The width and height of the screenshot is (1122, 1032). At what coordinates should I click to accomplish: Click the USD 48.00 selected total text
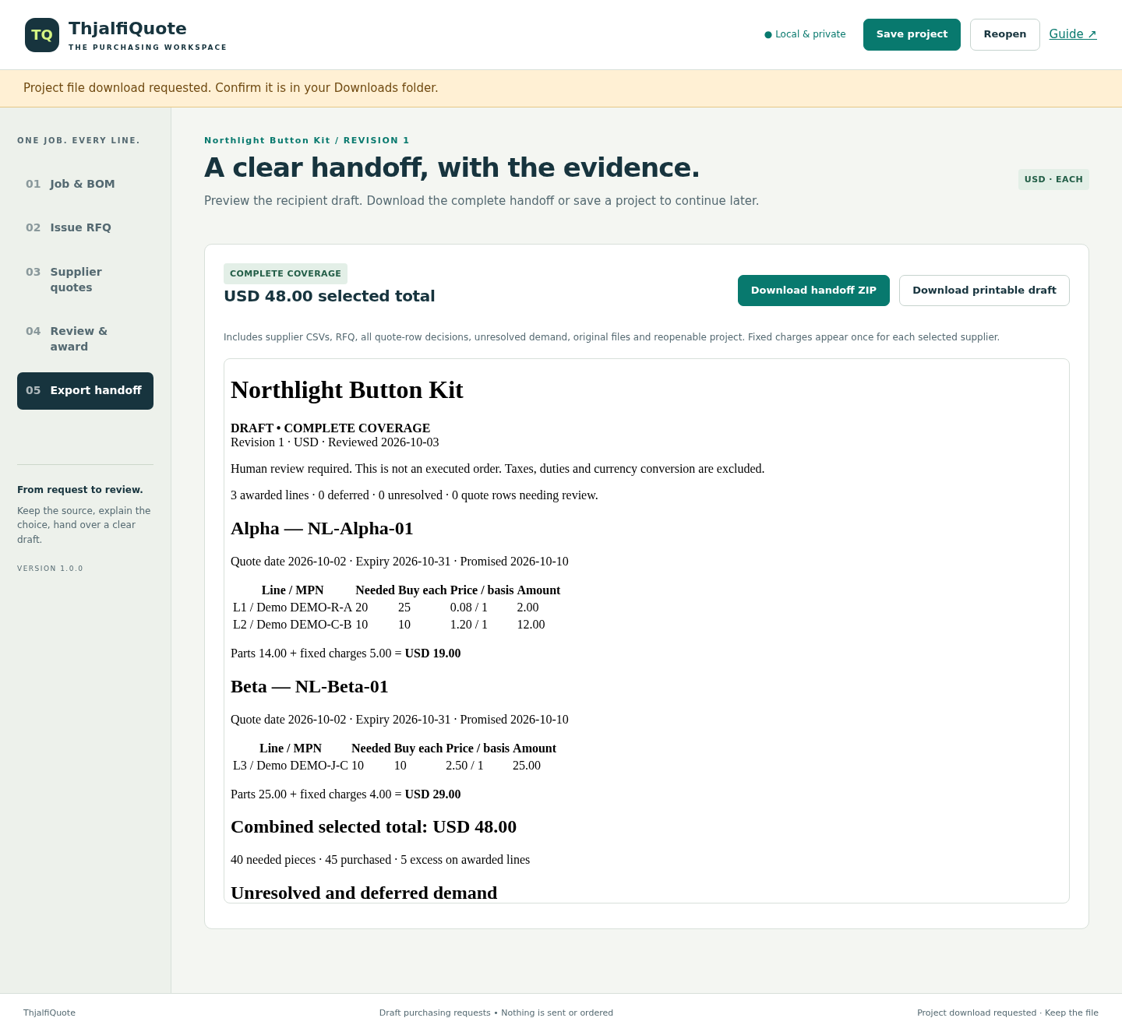(330, 296)
